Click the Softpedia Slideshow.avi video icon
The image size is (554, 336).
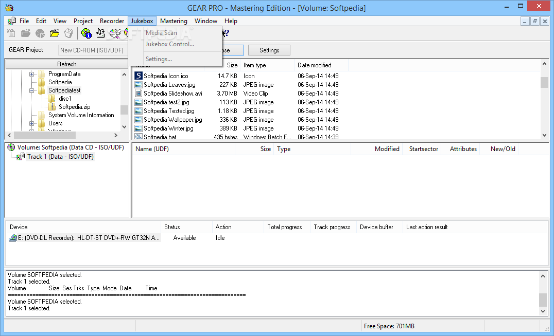138,94
